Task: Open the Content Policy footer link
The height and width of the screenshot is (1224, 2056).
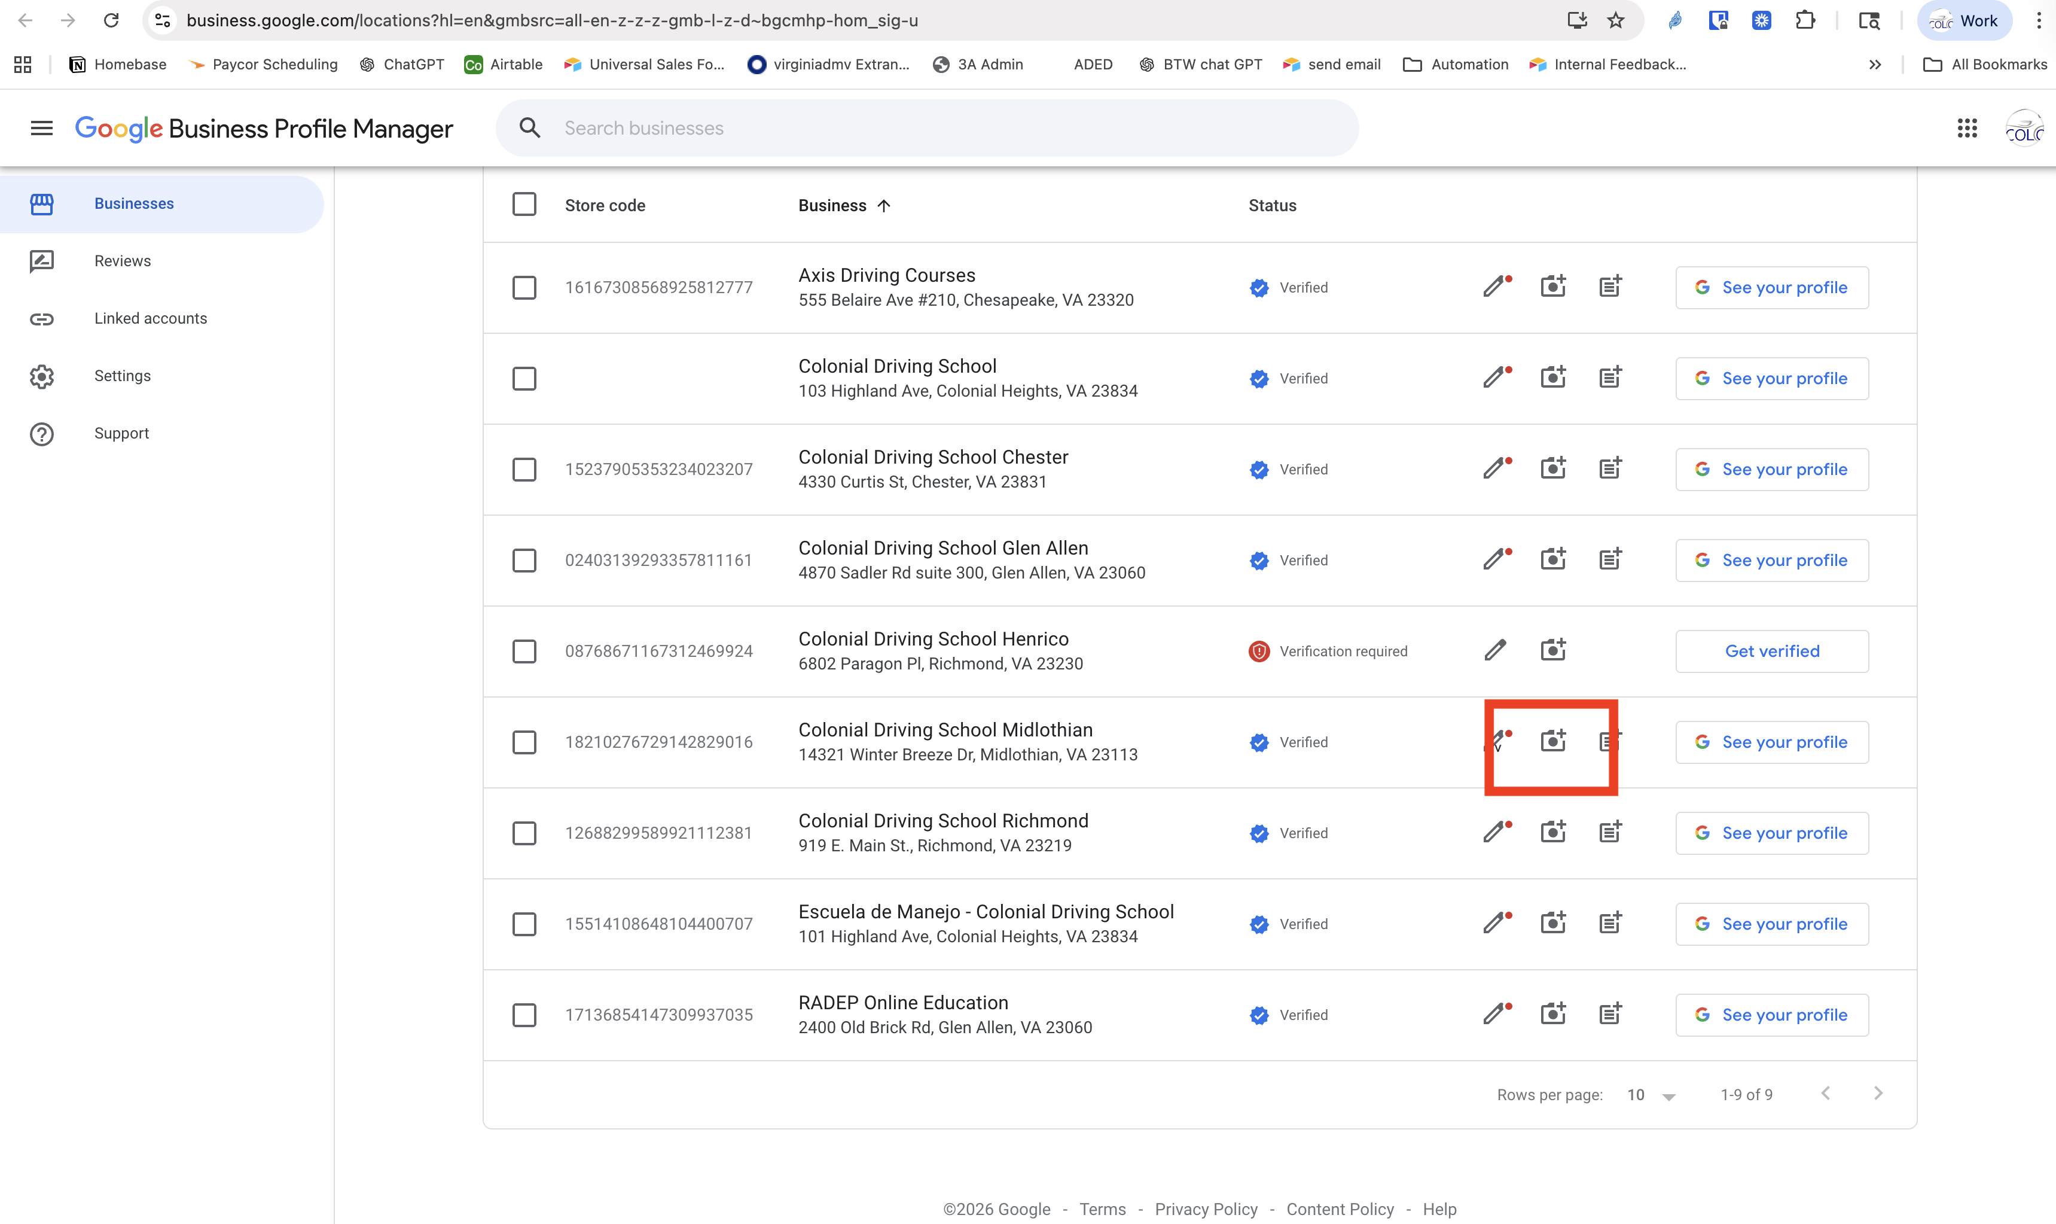Action: tap(1340, 1209)
